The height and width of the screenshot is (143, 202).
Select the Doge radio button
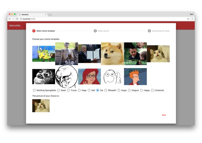pyautogui.click(x=79, y=90)
